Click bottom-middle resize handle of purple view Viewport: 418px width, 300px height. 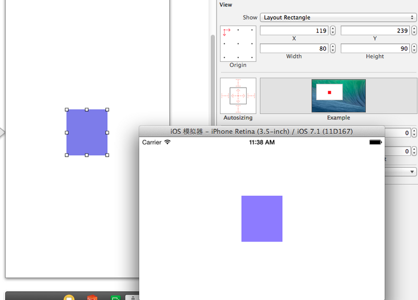pos(87,155)
